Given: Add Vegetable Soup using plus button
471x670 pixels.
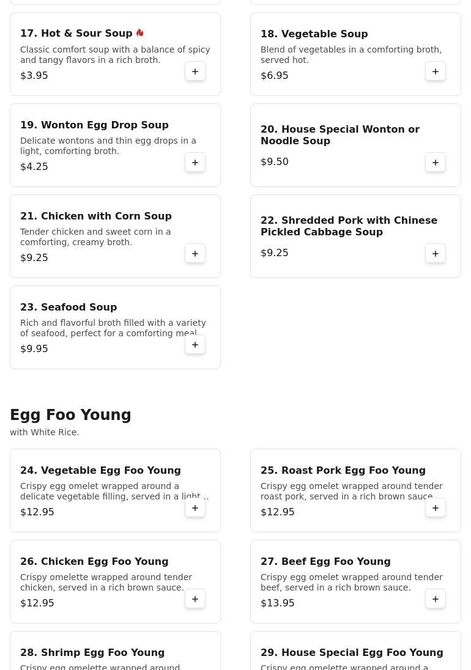Looking at the screenshot, I should click(435, 72).
